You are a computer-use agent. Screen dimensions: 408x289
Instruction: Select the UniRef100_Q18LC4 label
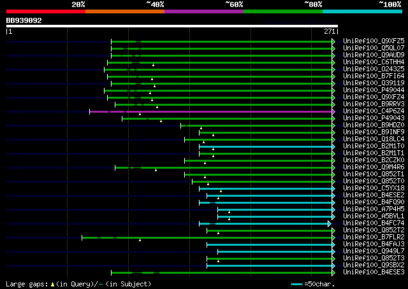tap(374, 139)
